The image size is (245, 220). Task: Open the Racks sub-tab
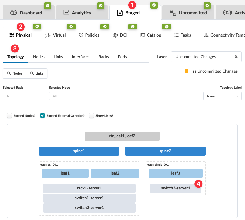(x=104, y=57)
